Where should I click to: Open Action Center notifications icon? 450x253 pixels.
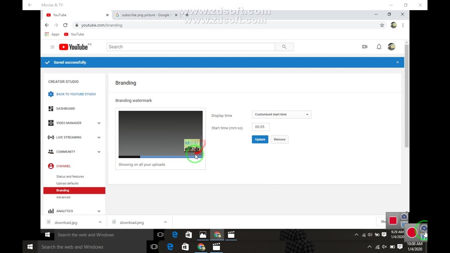400,247
